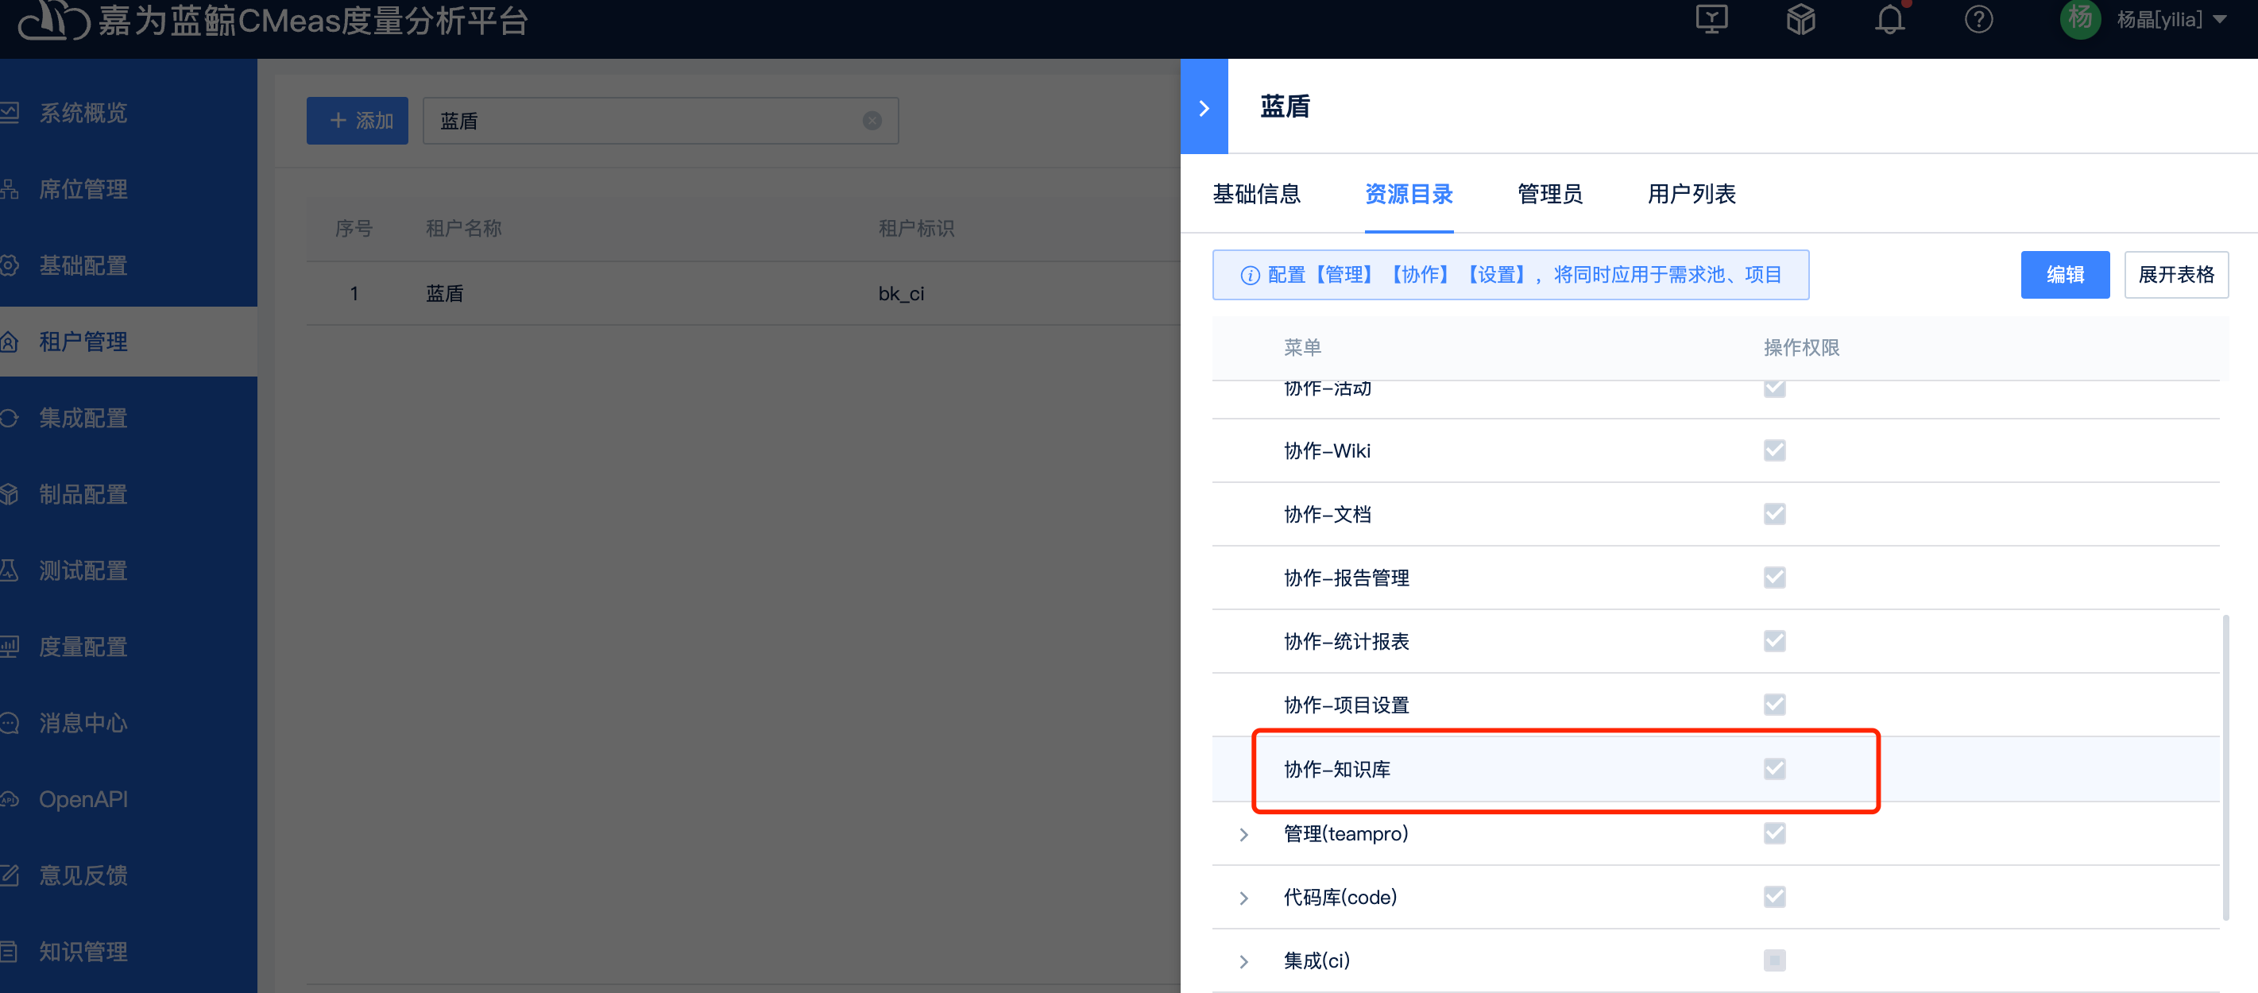Image resolution: width=2258 pixels, height=993 pixels.
Task: Select the 蓝盾 tenant row name
Action: tap(444, 294)
